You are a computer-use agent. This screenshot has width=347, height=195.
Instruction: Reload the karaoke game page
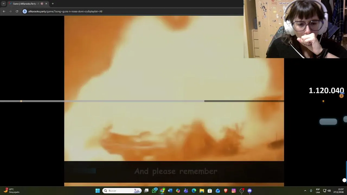tap(17, 11)
